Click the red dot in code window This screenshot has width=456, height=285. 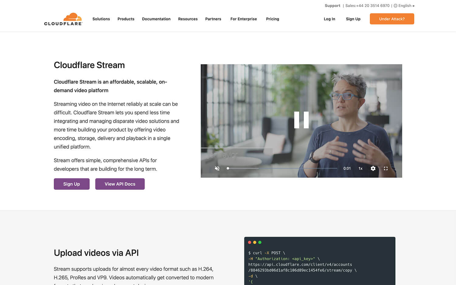click(250, 242)
